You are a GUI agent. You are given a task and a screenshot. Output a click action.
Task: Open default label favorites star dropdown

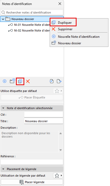[x=58, y=91]
